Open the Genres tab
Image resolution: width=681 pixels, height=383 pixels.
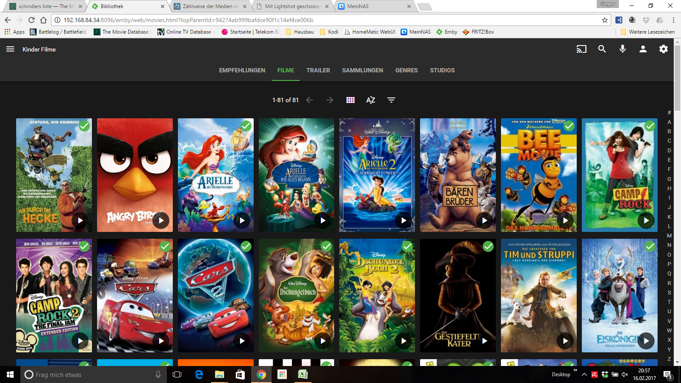[x=406, y=70]
